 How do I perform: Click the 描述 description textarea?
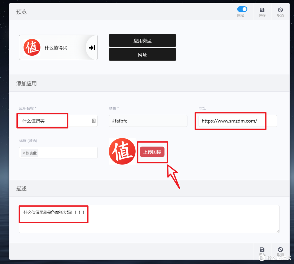point(149,219)
